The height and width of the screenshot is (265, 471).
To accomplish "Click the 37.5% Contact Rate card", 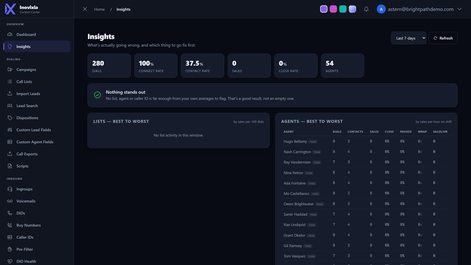I will tap(203, 66).
